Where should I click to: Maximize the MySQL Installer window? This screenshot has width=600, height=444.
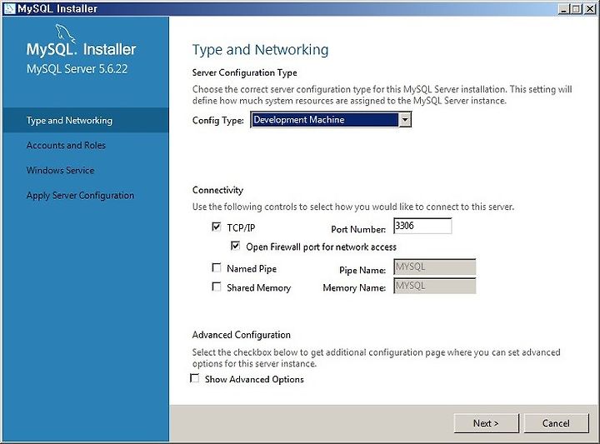(x=577, y=8)
